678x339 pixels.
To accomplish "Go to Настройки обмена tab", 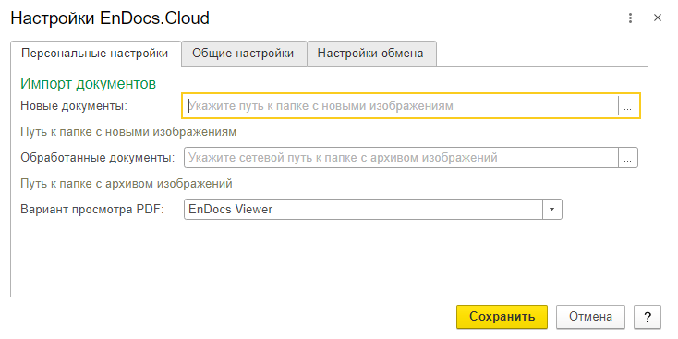I will 371,54.
